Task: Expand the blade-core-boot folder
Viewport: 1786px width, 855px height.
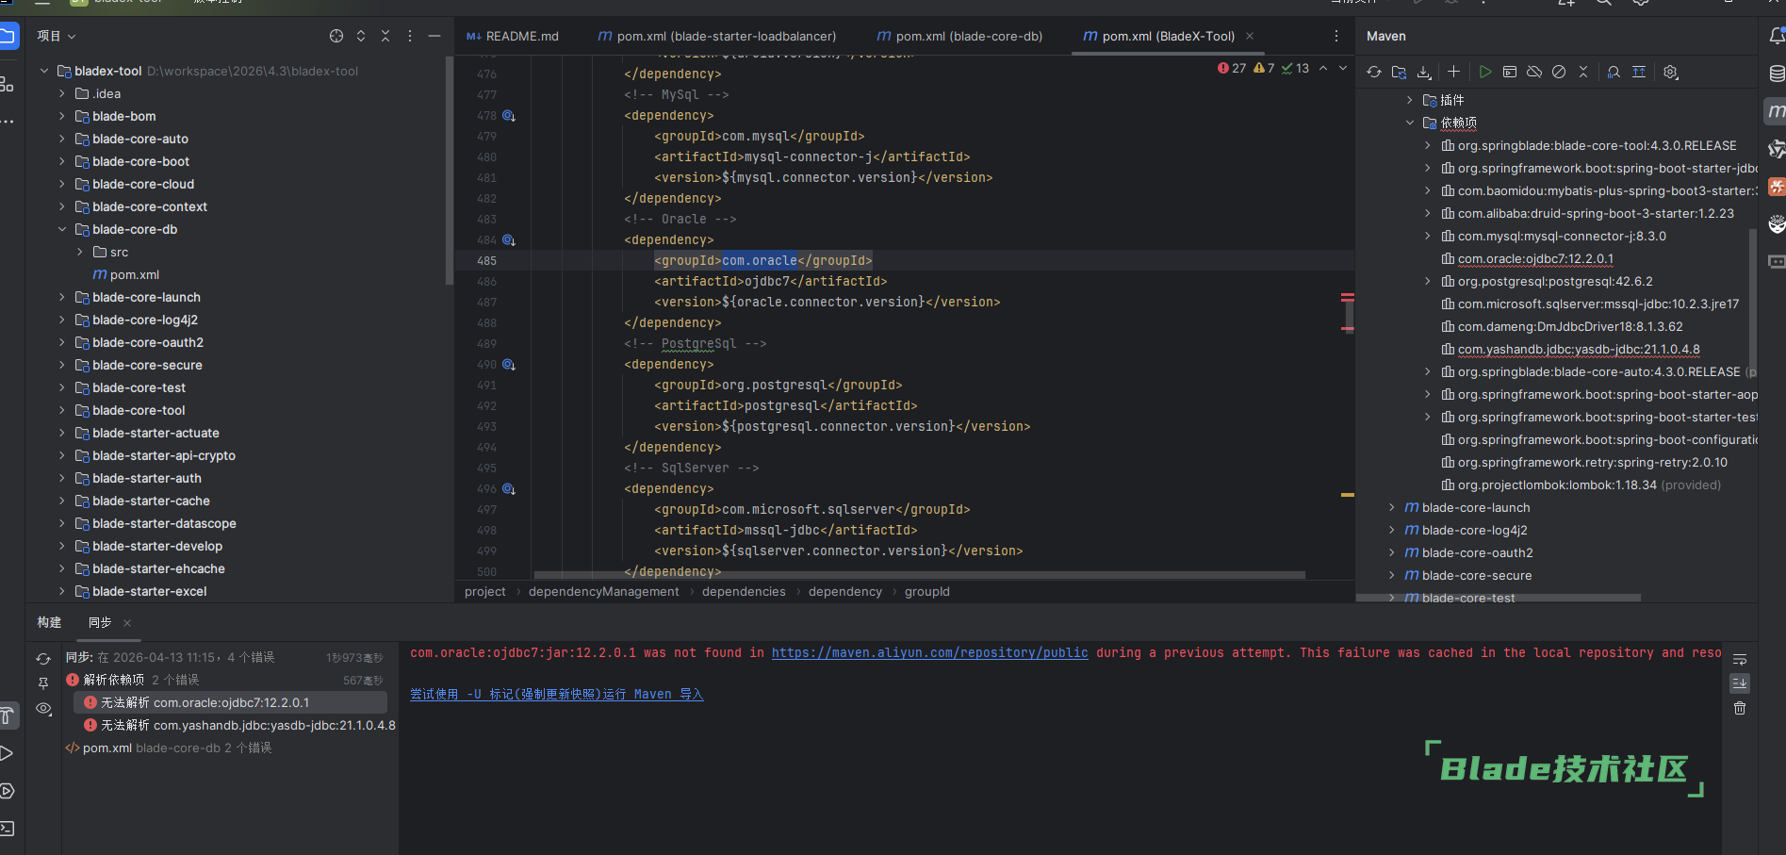Action: click(62, 161)
